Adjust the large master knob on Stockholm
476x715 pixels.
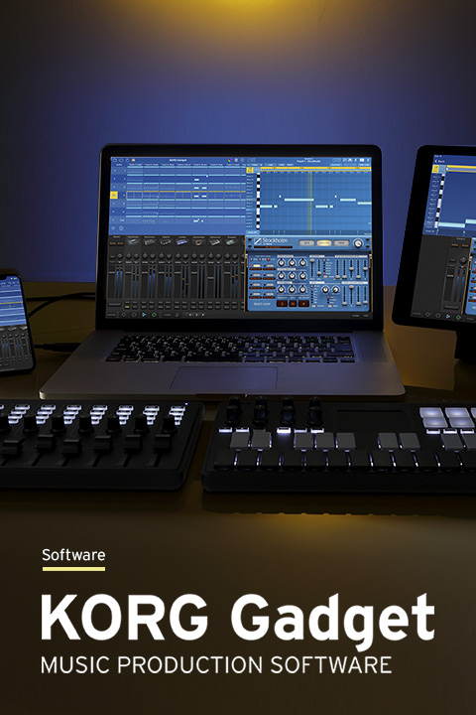click(x=358, y=243)
